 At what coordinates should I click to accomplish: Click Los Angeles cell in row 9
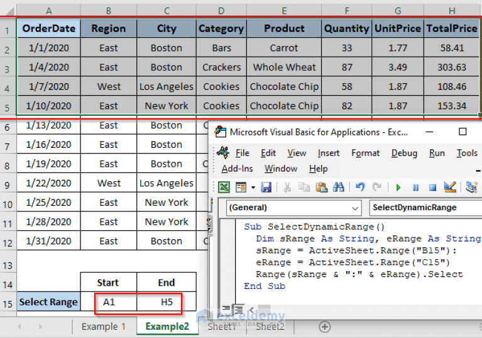167,183
